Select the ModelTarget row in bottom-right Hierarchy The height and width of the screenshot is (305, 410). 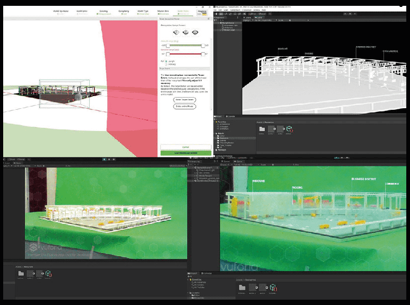coord(204,176)
